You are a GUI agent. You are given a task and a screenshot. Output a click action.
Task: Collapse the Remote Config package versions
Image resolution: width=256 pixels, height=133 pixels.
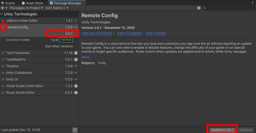point(3,27)
